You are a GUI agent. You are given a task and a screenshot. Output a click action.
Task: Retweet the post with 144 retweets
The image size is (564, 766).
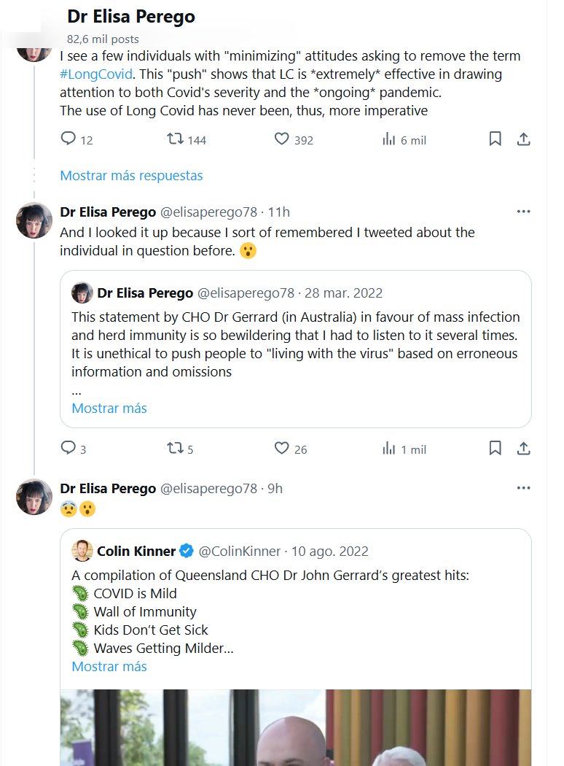[x=176, y=139]
